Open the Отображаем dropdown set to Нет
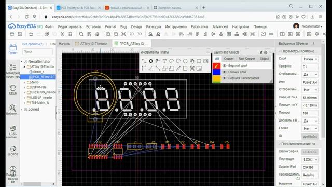This screenshot has width=332, height=187. click(x=310, y=90)
